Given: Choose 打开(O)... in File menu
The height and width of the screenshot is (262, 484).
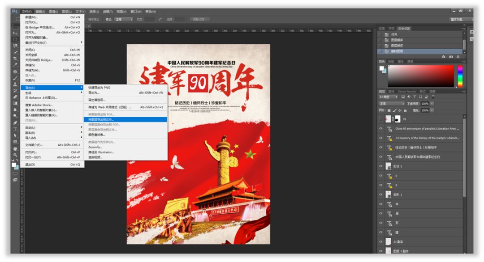Looking at the screenshot, I should point(52,22).
